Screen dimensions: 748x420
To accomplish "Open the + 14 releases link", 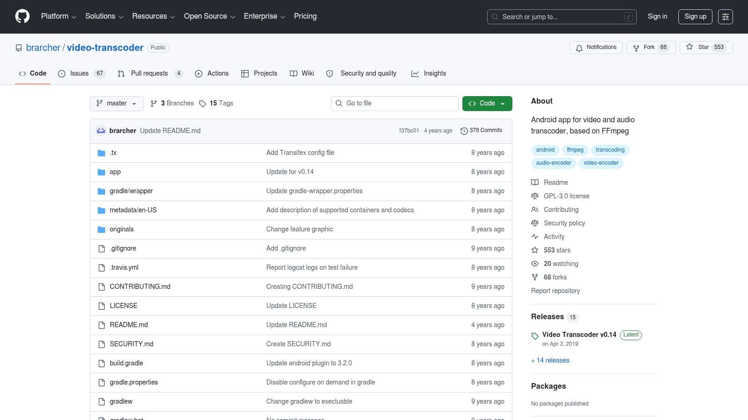I will 550,360.
